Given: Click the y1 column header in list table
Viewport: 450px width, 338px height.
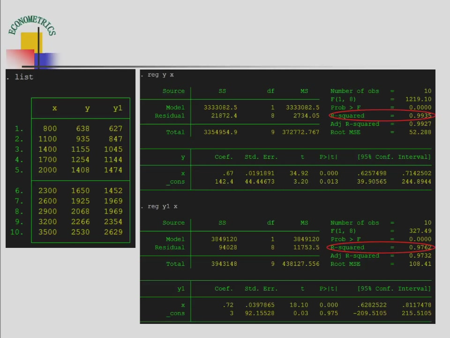Looking at the screenshot, I should click(118, 108).
